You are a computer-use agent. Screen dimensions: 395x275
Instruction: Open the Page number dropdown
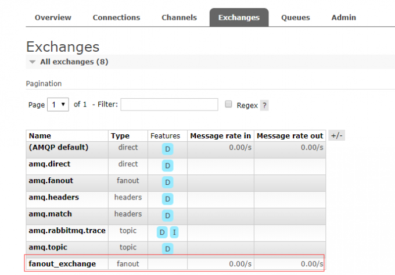click(58, 105)
